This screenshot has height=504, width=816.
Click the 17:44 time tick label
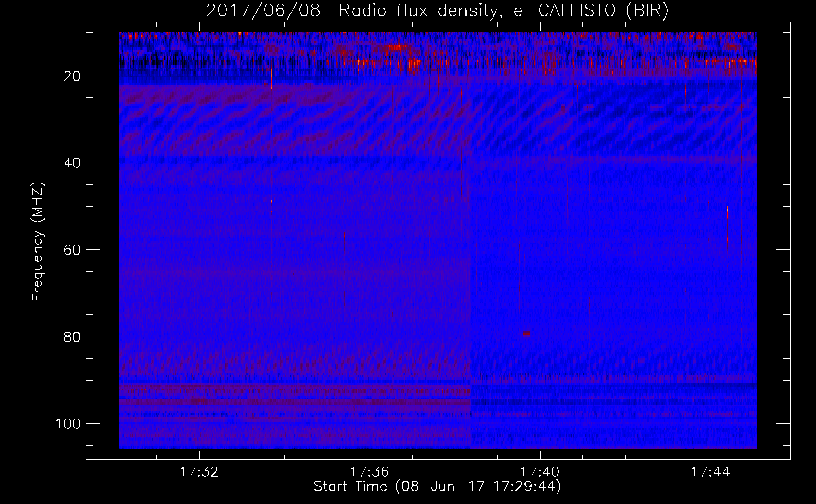[710, 472]
